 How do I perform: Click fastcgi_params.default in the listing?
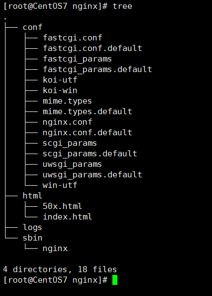(97, 70)
